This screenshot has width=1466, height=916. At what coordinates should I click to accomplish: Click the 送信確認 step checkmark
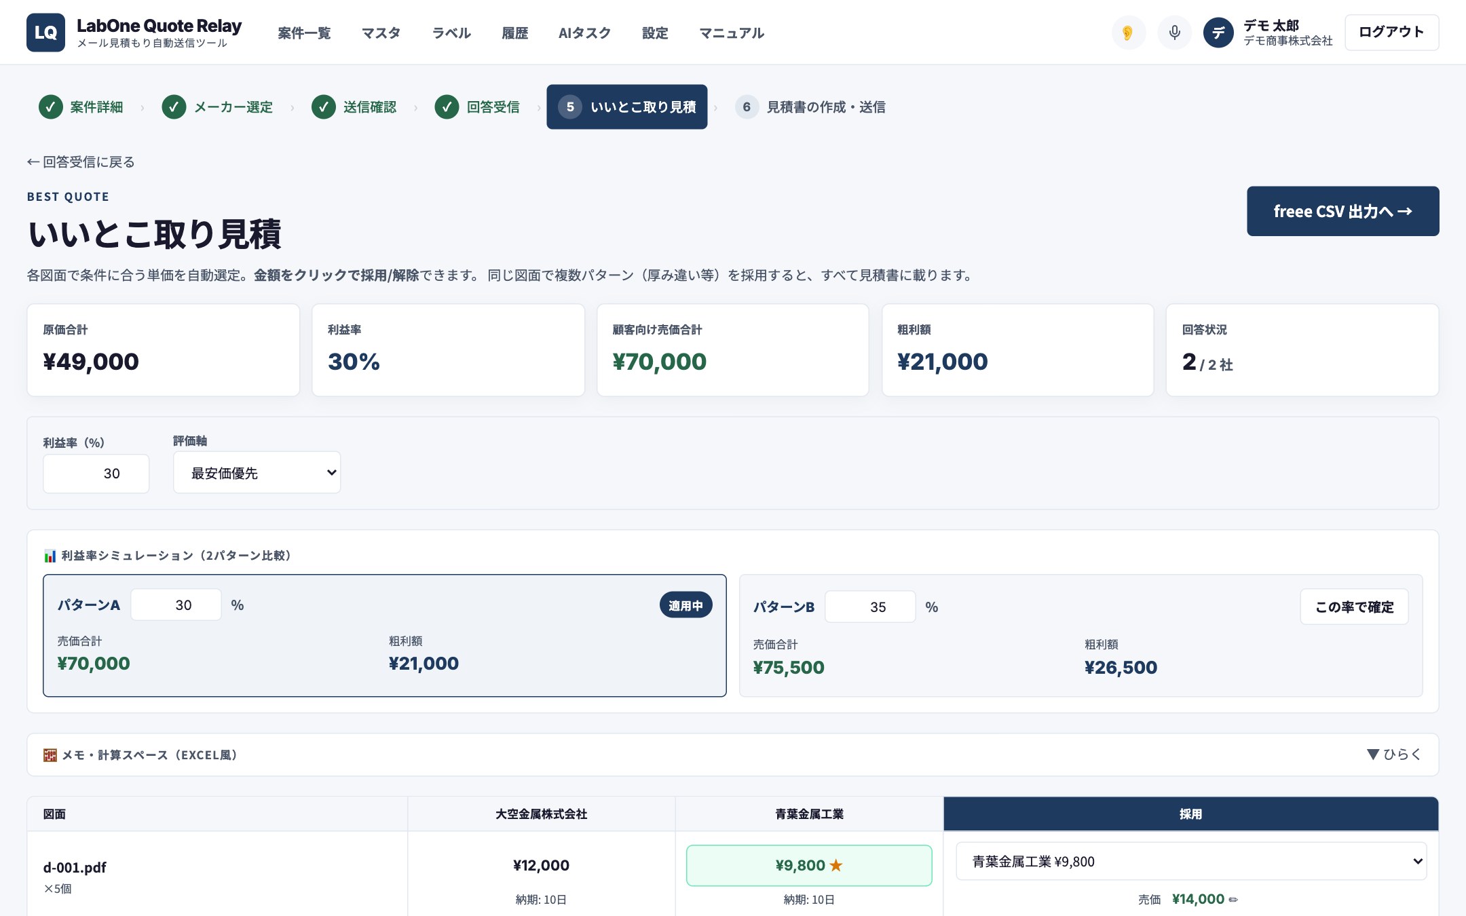tap(324, 107)
